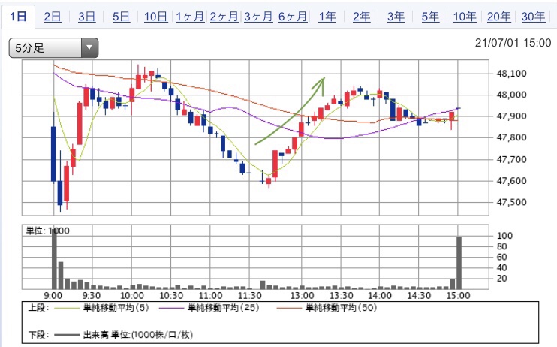Click the 47,700 price axis label

tap(511, 160)
